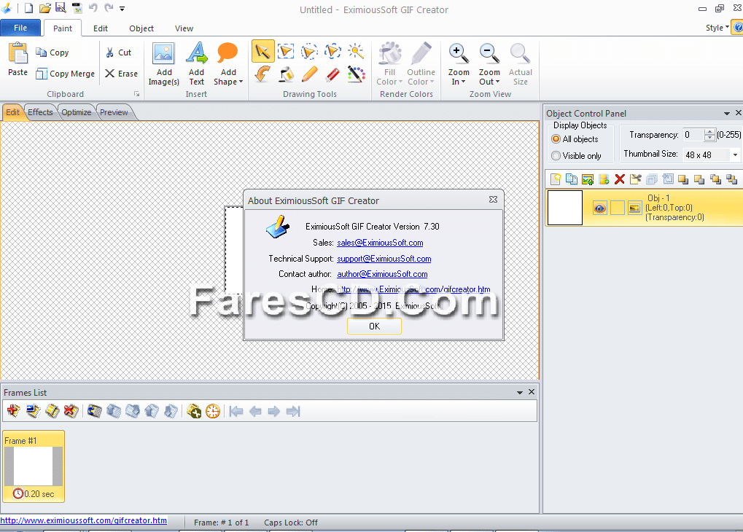Switch to the Object ribbon tab
This screenshot has width=743, height=532.
[x=141, y=28]
